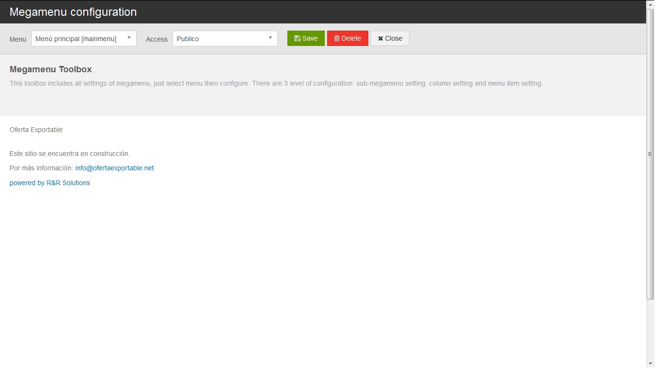Save the megamenu configuration
661x377 pixels.
pos(306,38)
